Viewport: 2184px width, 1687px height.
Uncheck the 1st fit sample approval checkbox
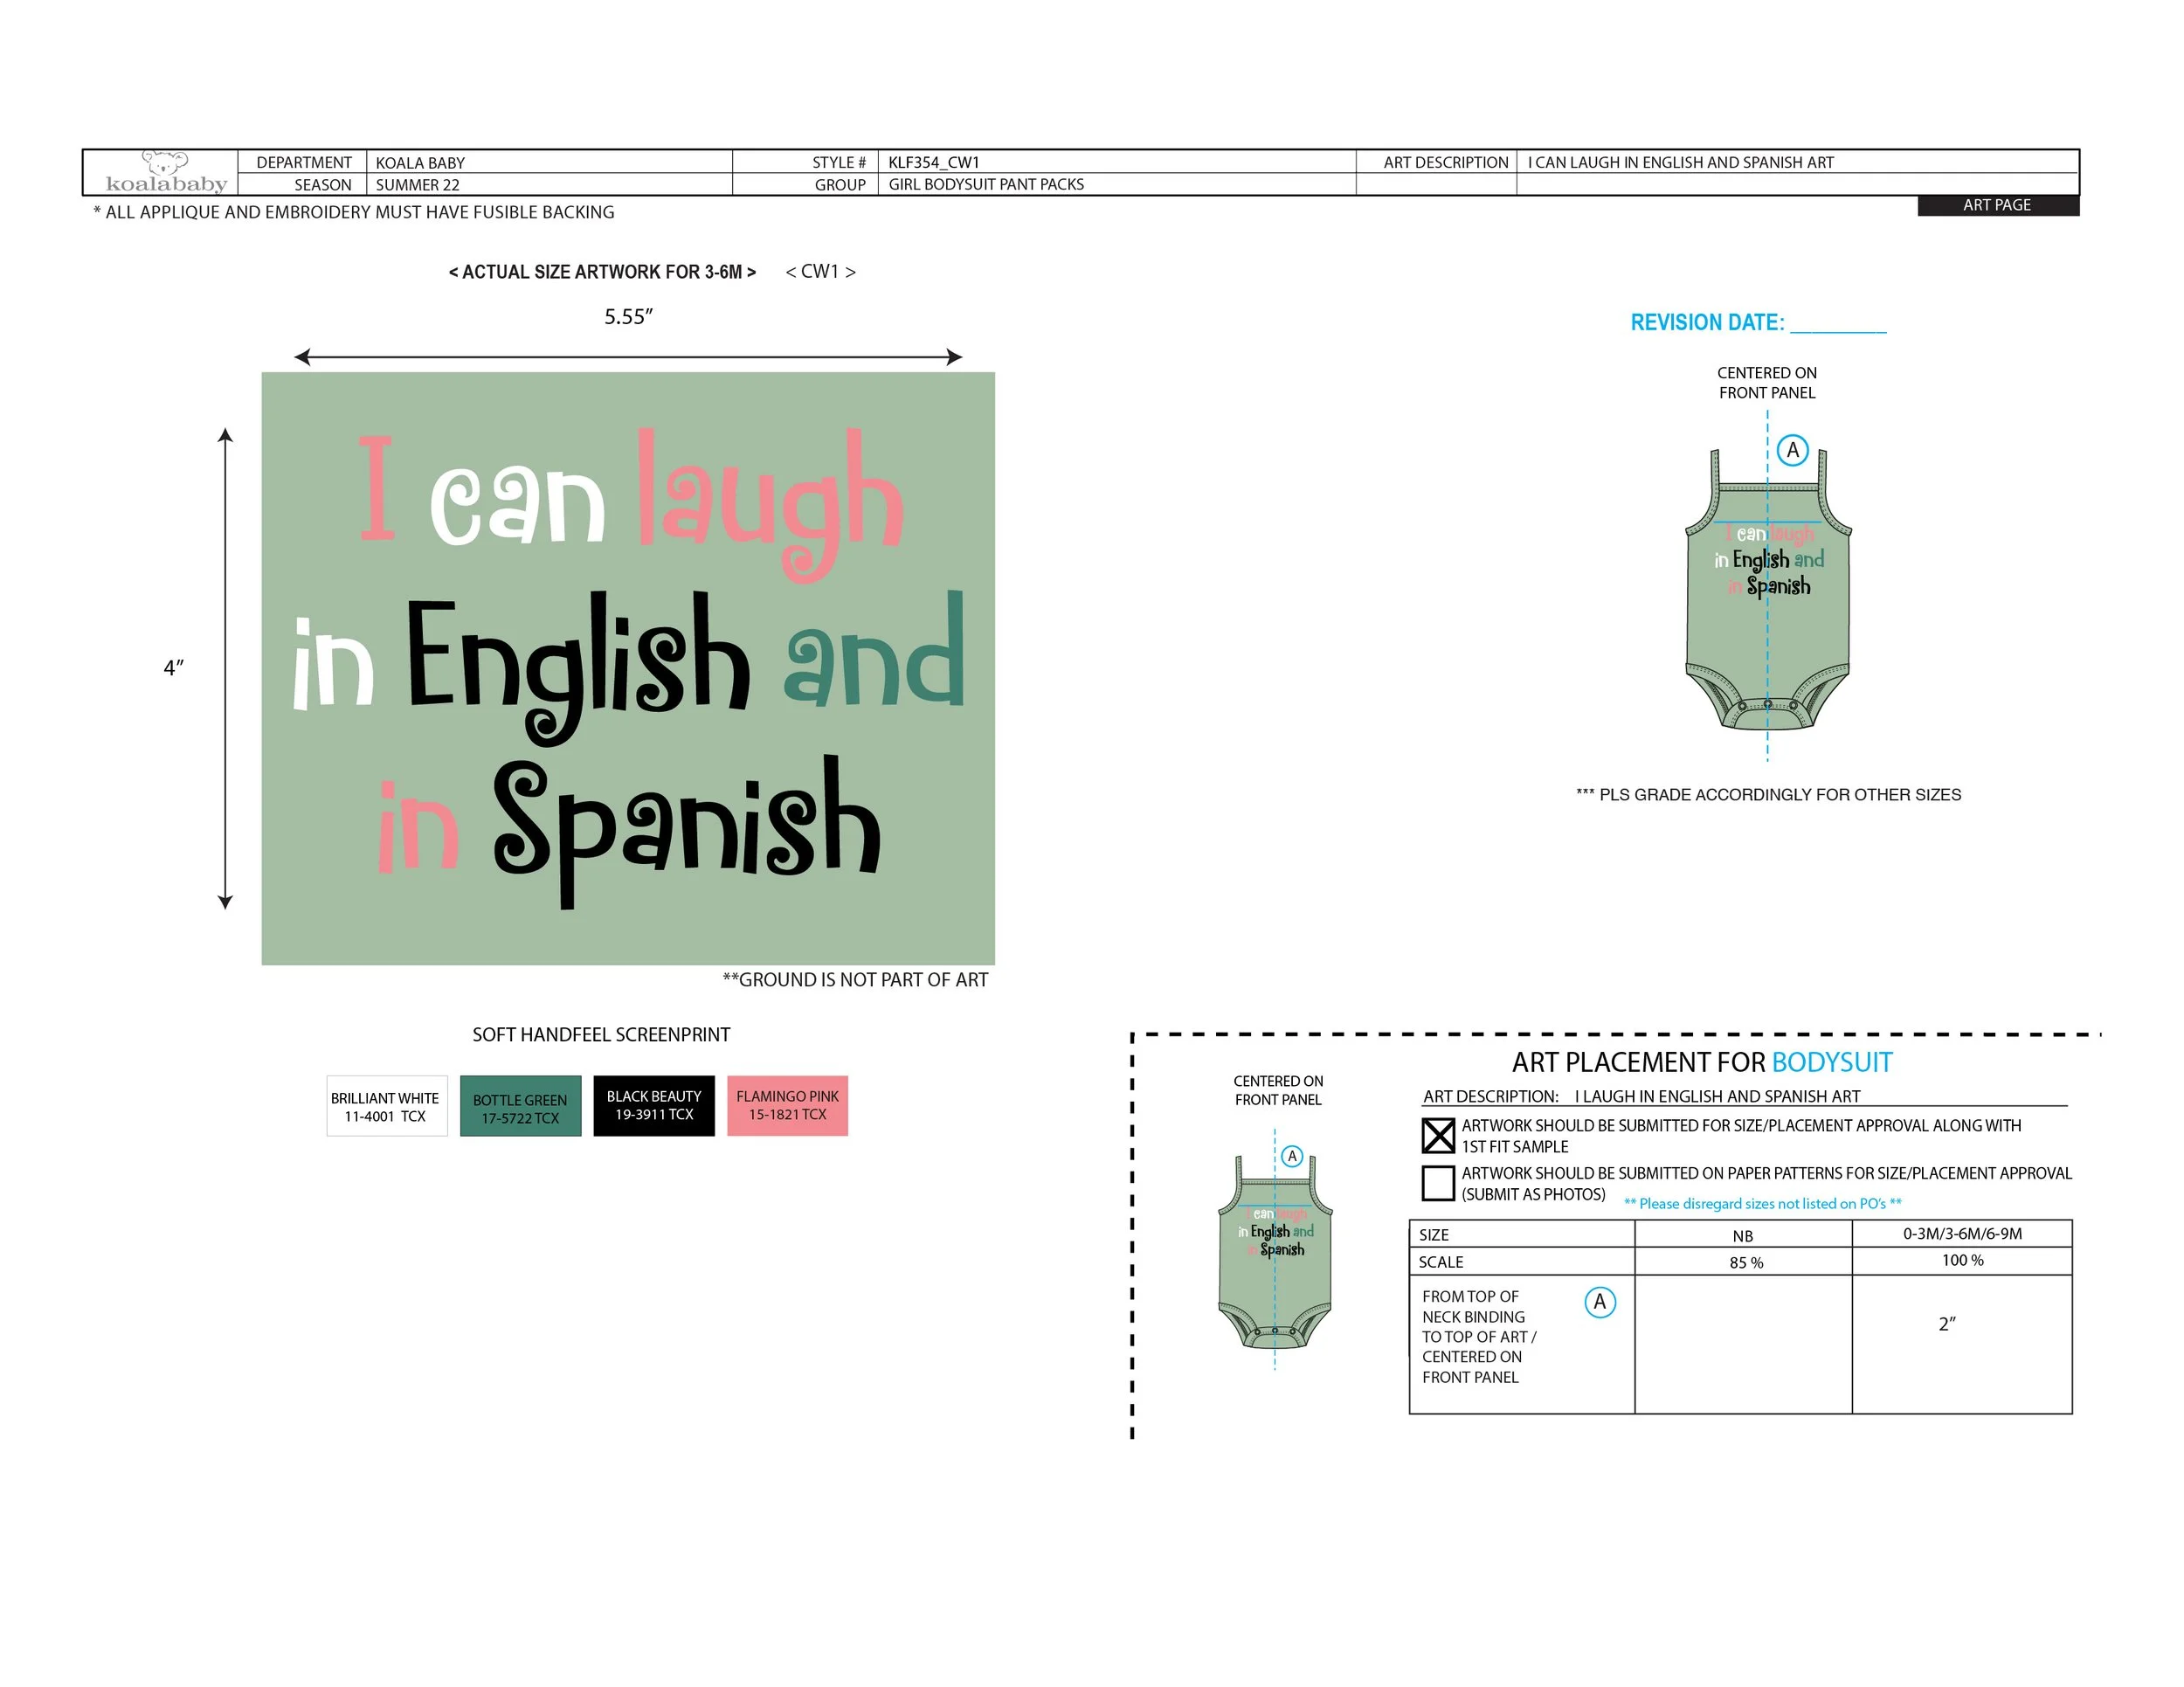[x=1437, y=1135]
